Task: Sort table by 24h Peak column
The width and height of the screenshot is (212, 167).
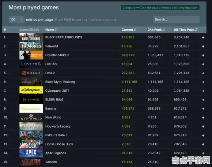Action: [x=156, y=30]
